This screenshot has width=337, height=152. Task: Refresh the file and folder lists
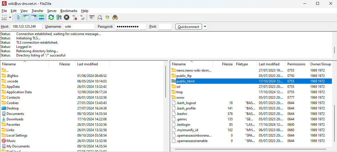(51, 17)
